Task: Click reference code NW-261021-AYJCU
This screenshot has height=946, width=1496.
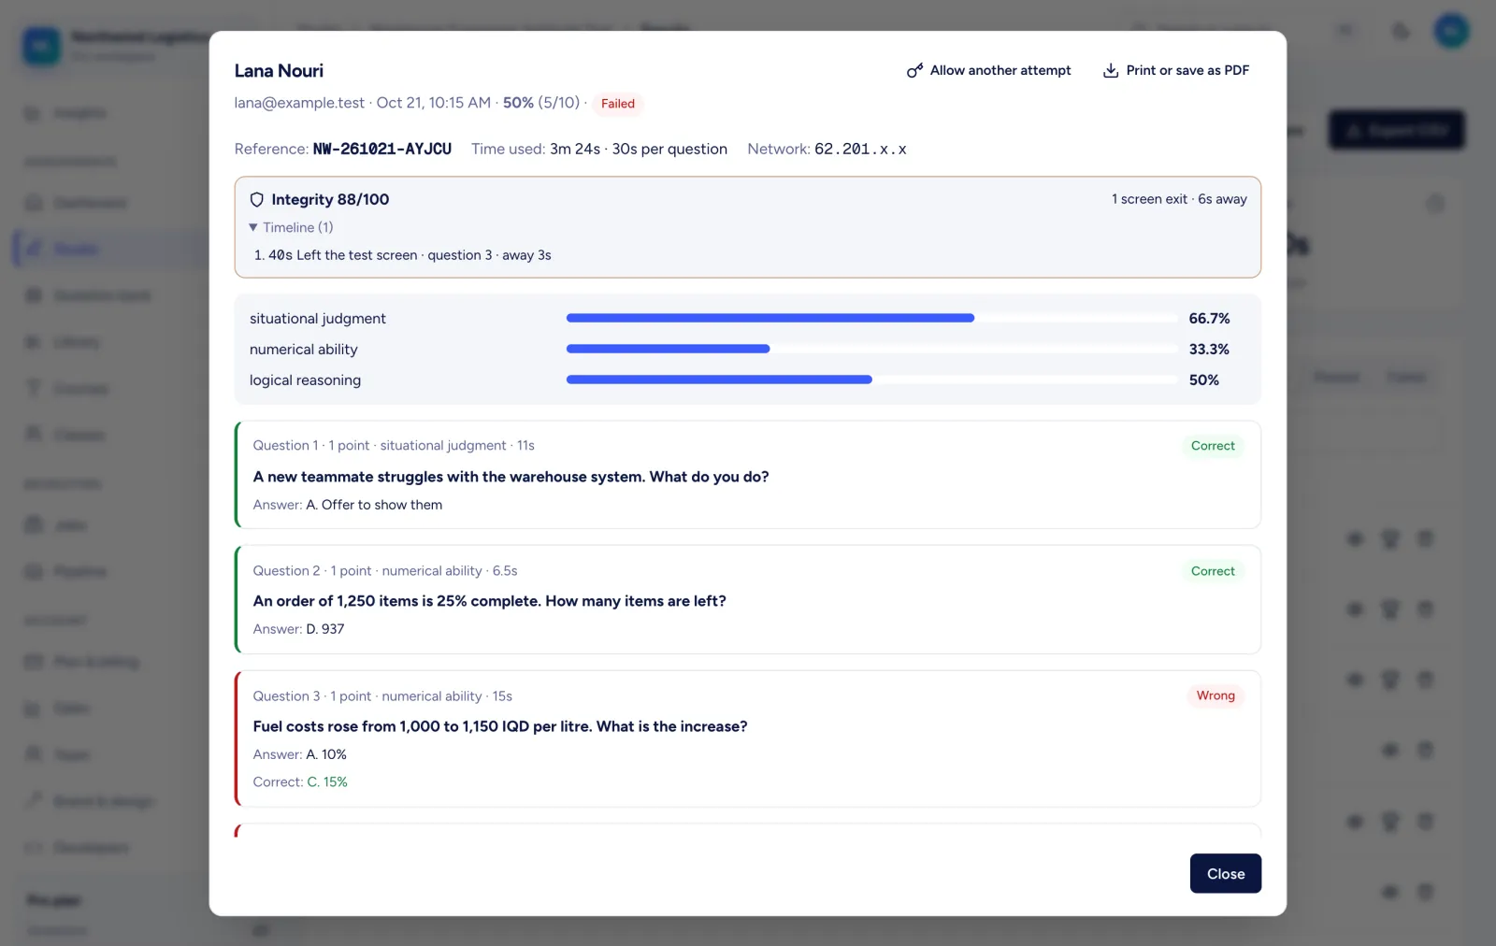Action: click(x=381, y=149)
